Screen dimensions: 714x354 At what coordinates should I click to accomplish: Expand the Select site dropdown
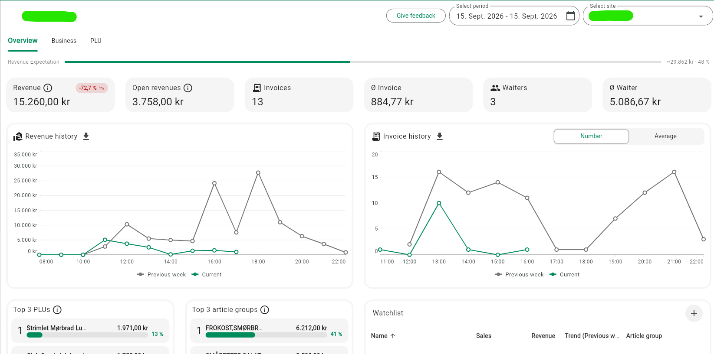pyautogui.click(x=701, y=16)
